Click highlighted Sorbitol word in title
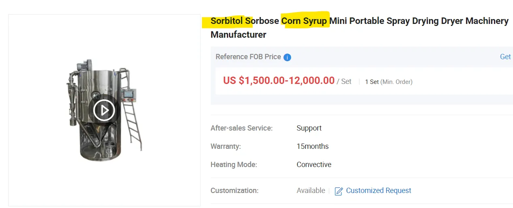The width and height of the screenshot is (513, 208). pyautogui.click(x=227, y=21)
